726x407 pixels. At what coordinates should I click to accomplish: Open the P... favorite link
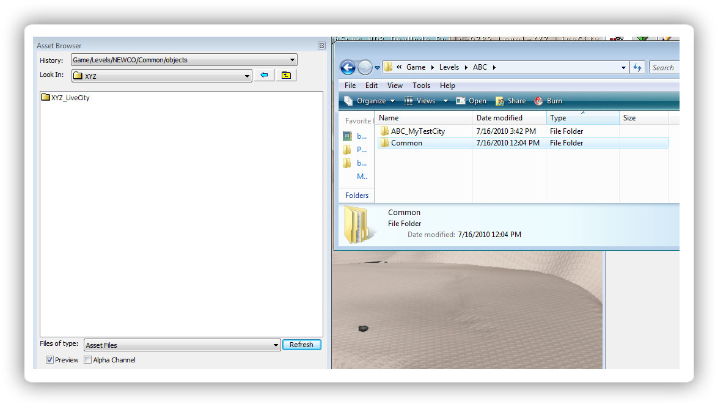(362, 150)
